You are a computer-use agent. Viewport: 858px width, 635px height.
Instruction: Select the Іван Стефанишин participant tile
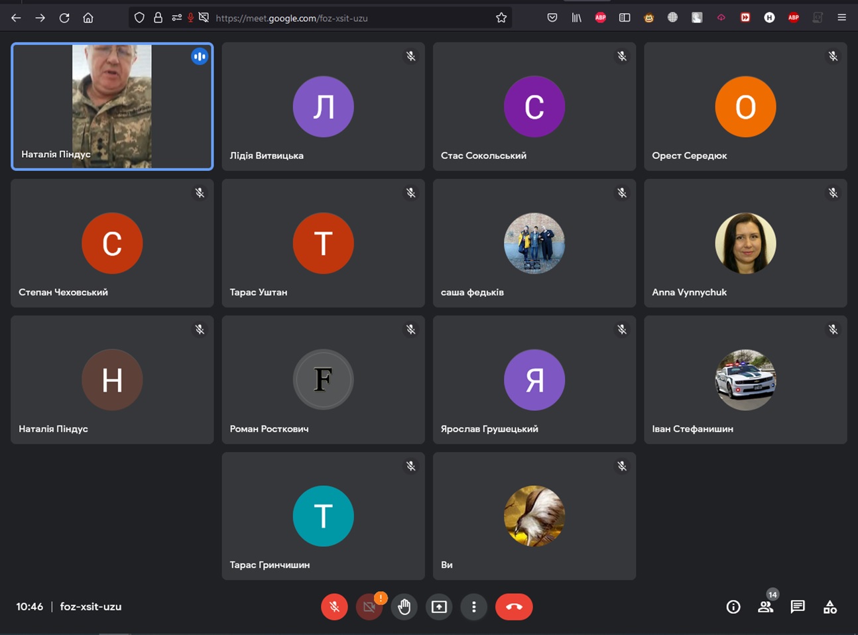[x=745, y=380]
